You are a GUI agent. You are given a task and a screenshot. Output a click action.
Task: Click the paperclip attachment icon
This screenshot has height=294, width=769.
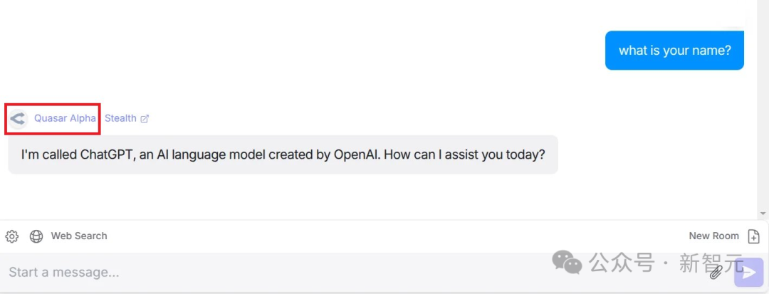pyautogui.click(x=716, y=271)
